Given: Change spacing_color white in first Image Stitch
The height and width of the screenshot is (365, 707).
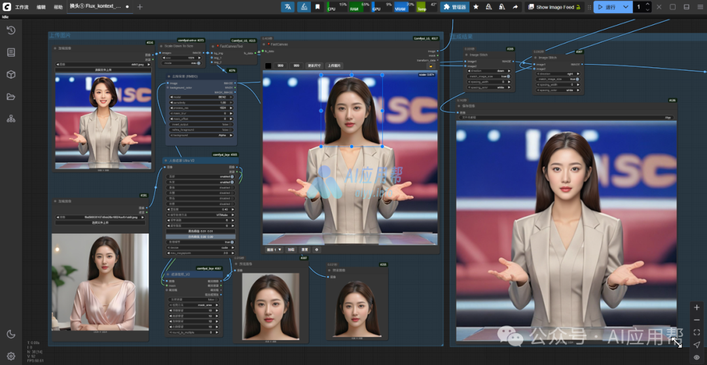Looking at the screenshot, I should coord(489,88).
